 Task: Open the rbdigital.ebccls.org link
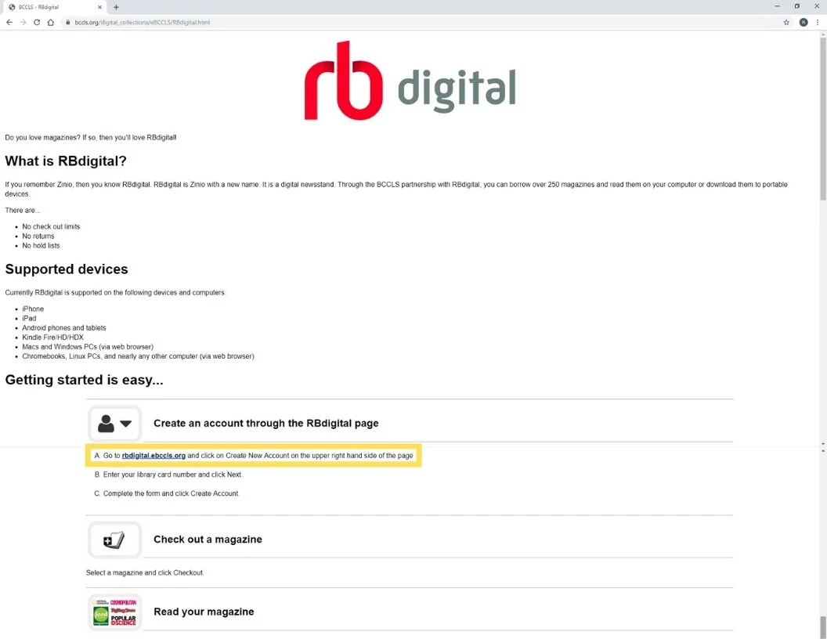(x=153, y=456)
